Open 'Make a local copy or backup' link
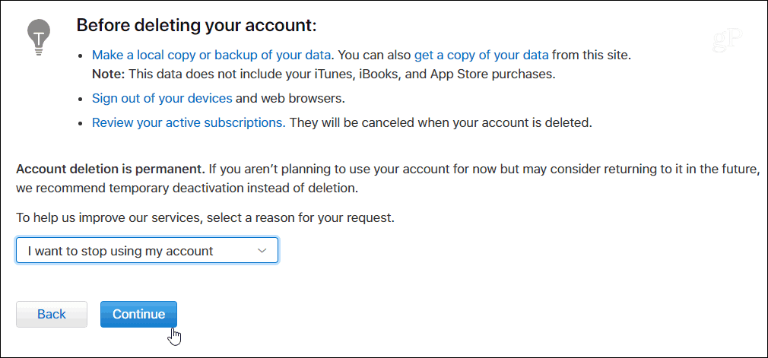The image size is (768, 358). (x=213, y=55)
